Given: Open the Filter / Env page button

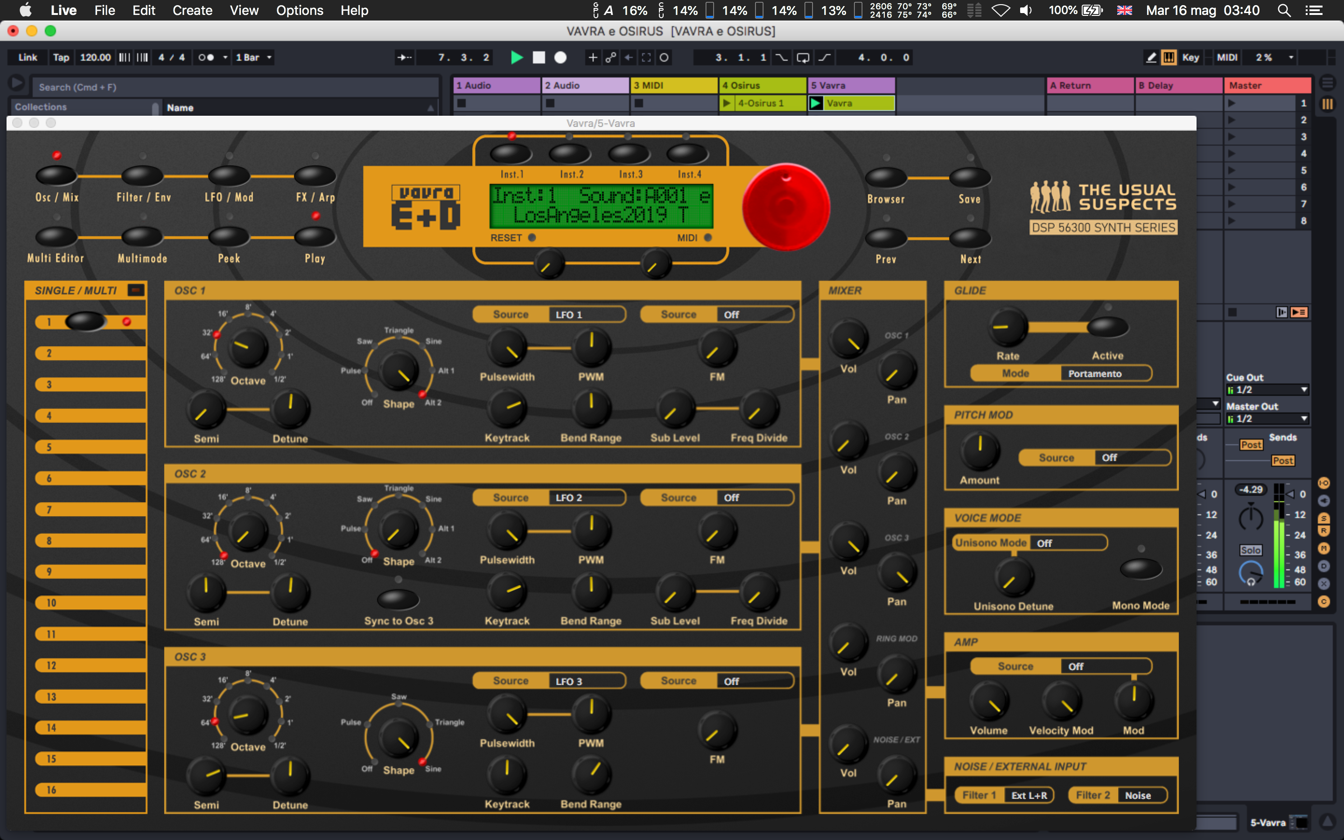Looking at the screenshot, I should 142,175.
